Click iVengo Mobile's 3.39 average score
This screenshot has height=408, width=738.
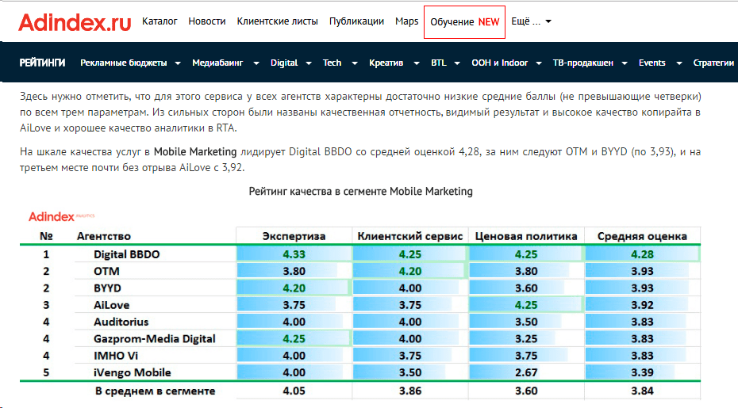click(x=643, y=373)
